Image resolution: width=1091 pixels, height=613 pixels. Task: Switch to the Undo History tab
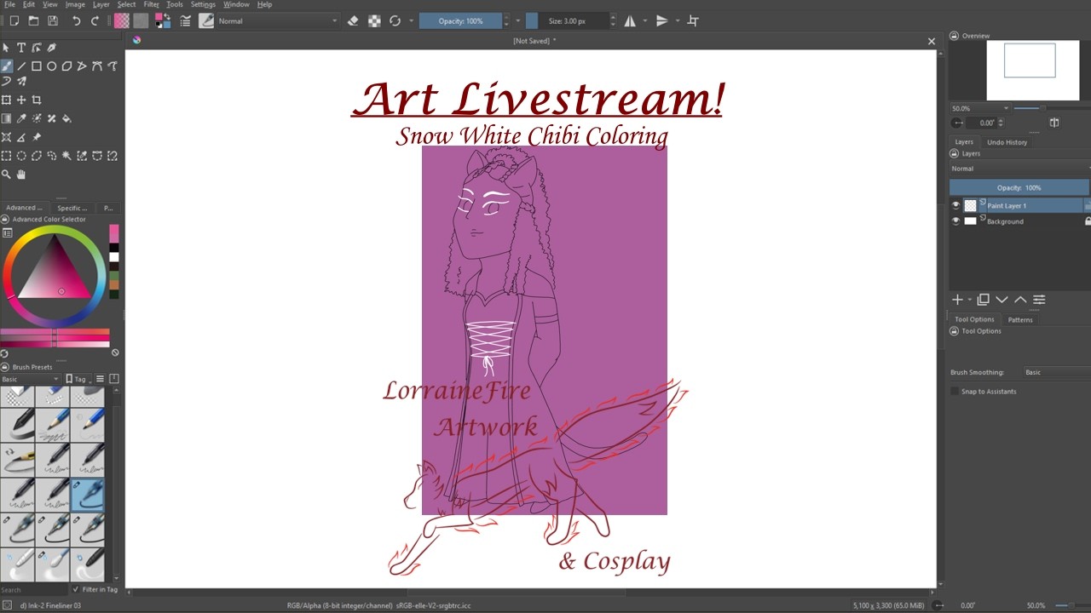coord(1007,142)
